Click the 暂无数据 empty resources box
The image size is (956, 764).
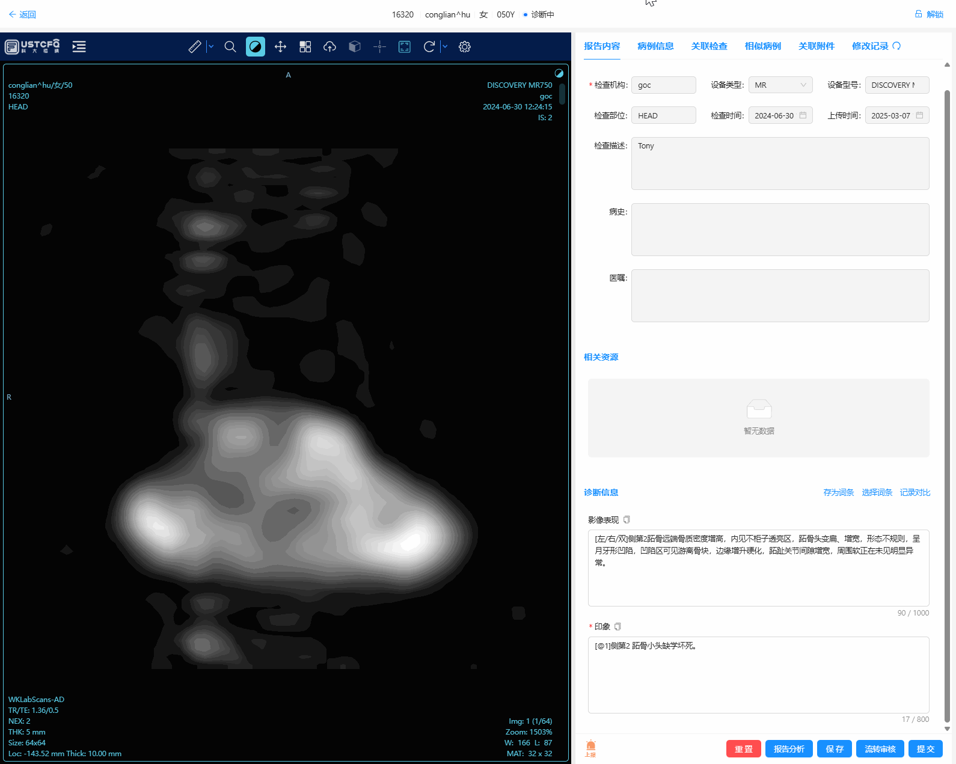coord(759,418)
